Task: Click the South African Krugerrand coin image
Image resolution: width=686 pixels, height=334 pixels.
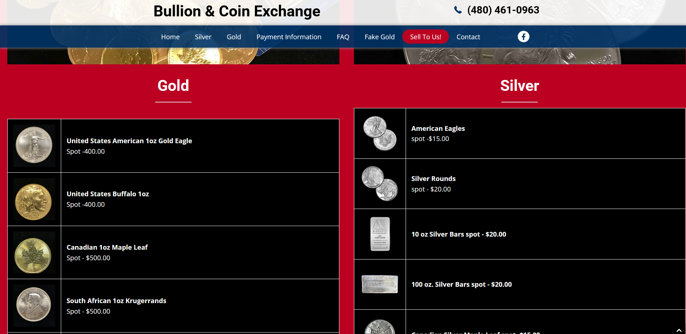Action: [x=34, y=306]
